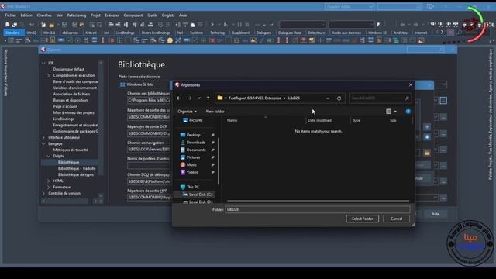
Task: Click the Folder name input field
Action: point(318,209)
